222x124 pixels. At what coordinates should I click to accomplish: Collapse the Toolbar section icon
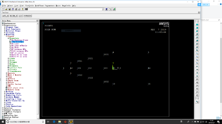pos(199,12)
